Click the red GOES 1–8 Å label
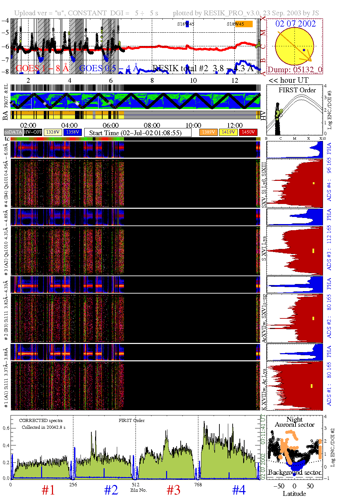This screenshot has width=341, height=503. 42,68
